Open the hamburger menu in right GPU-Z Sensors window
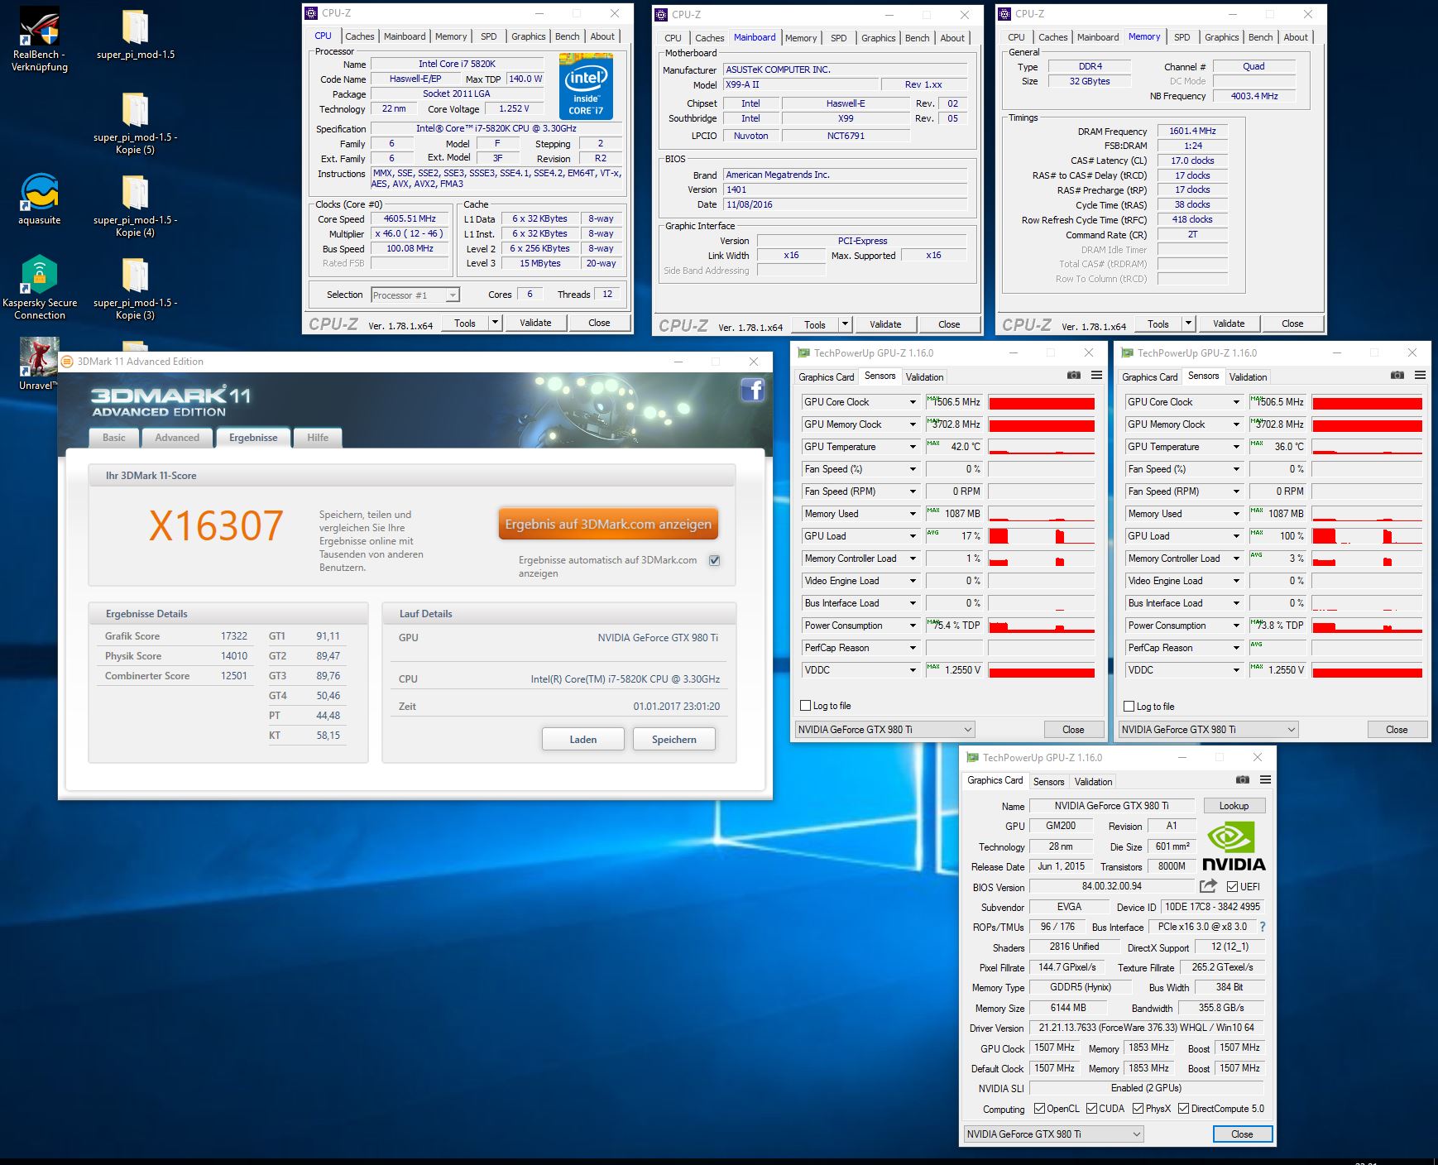The height and width of the screenshot is (1165, 1438). tap(1420, 375)
